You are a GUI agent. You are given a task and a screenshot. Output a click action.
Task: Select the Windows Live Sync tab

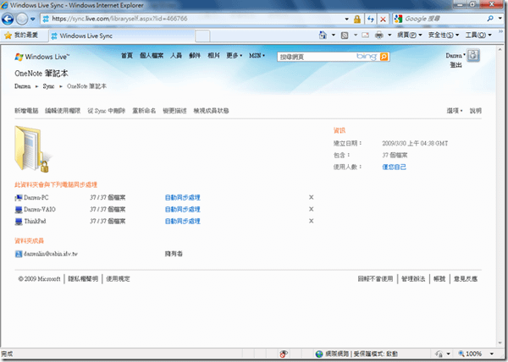[x=121, y=36]
